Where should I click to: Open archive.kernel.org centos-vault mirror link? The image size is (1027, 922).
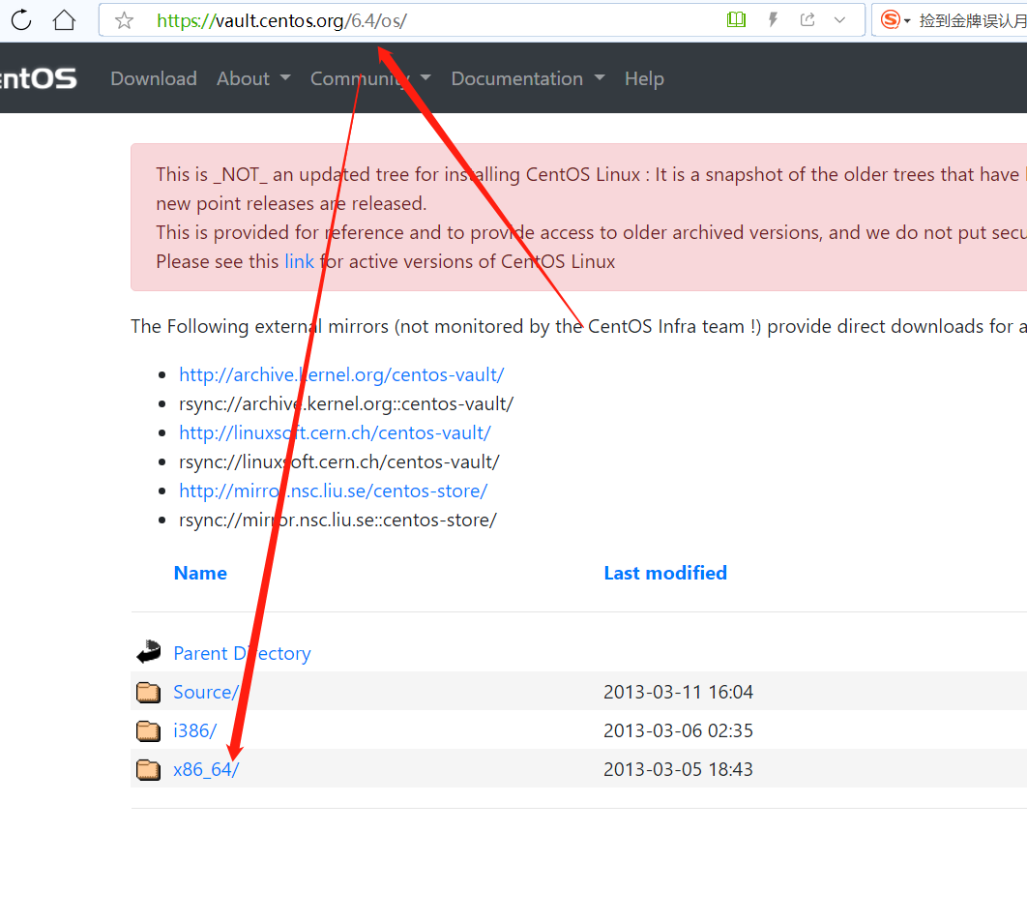(341, 374)
